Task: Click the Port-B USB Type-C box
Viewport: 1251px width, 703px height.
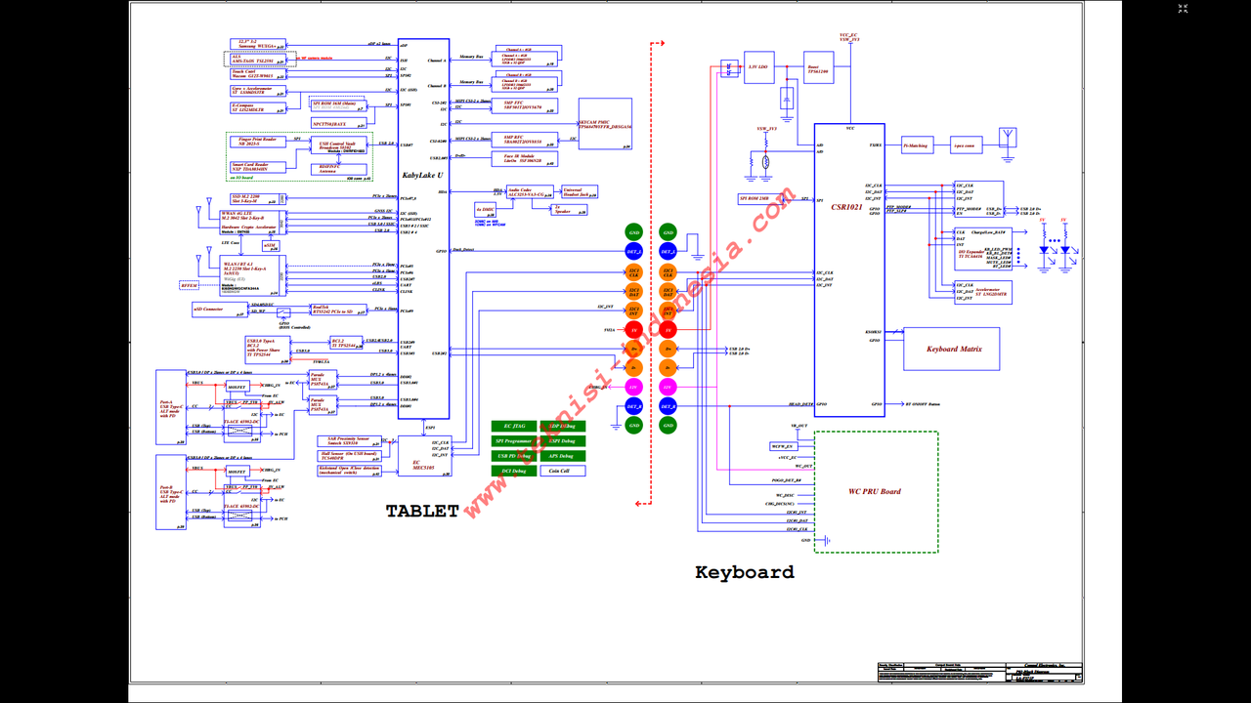Action: coord(171,492)
